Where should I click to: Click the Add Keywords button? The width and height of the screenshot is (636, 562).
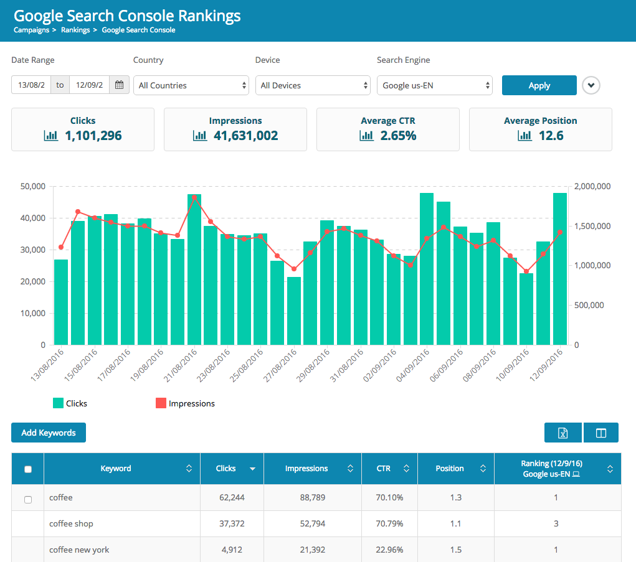49,433
